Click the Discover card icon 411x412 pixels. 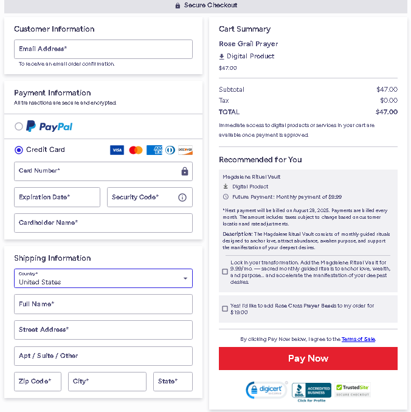point(185,150)
